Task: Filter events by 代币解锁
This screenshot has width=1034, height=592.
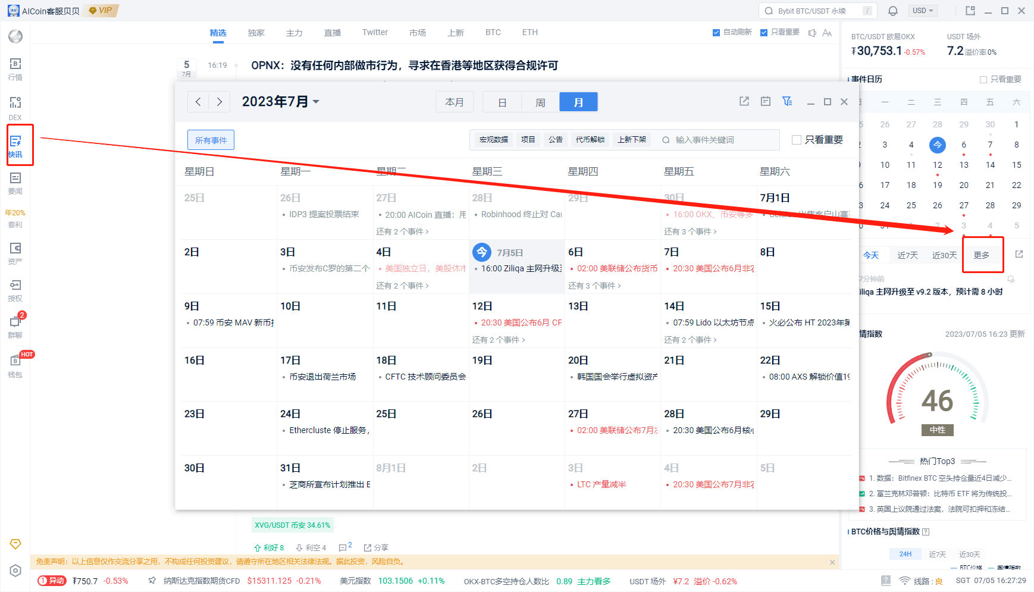Action: tap(590, 140)
